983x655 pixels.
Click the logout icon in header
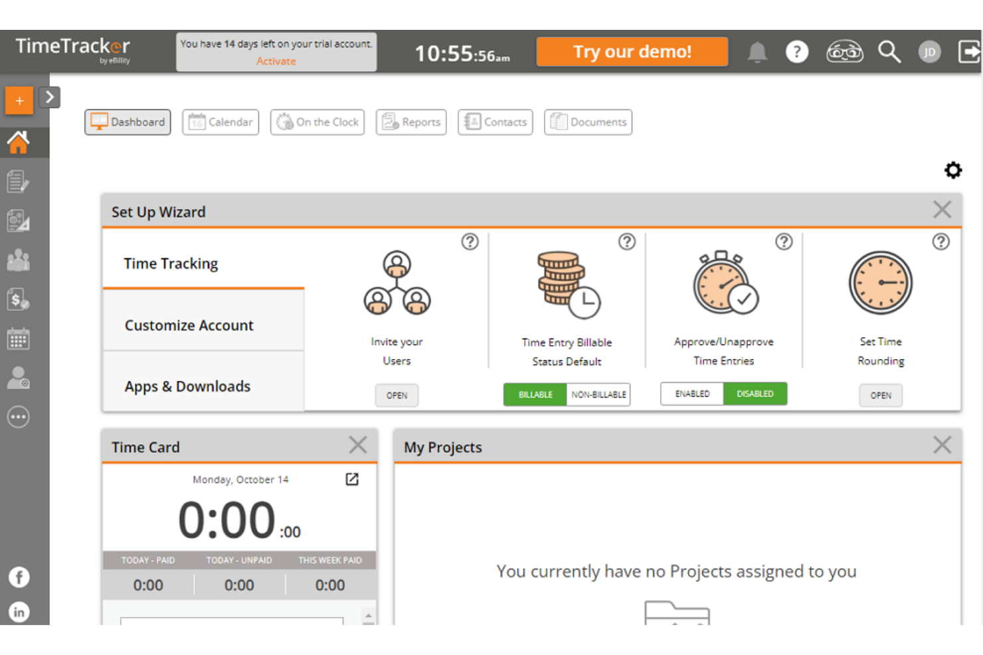(x=968, y=52)
